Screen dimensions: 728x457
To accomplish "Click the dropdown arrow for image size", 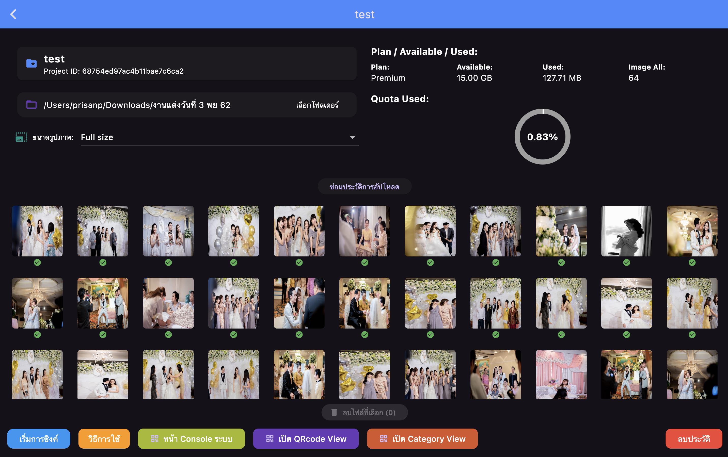I will [352, 137].
